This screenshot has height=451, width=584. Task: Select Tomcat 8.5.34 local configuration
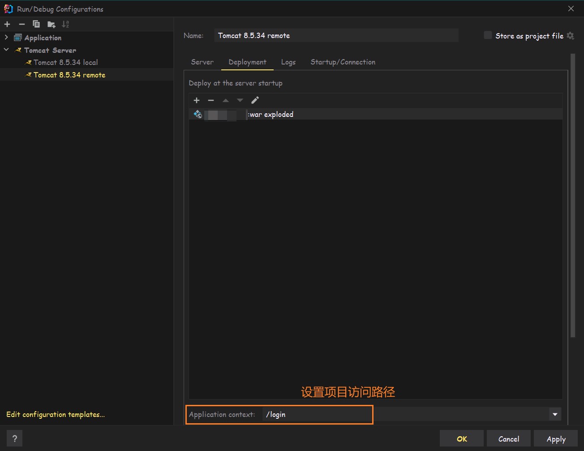65,63
